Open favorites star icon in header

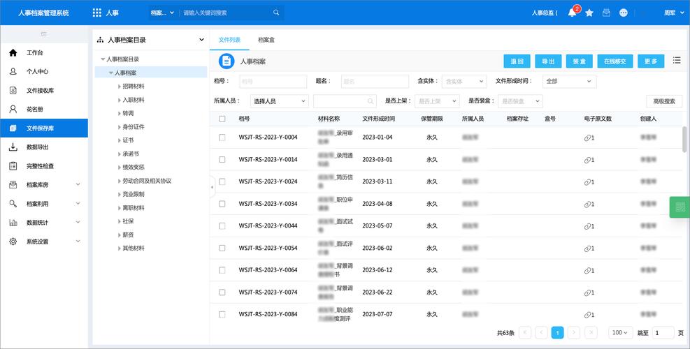point(589,13)
